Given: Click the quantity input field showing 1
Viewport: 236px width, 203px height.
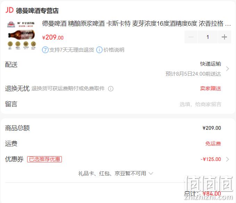Looking at the screenshot, I should (x=208, y=37).
